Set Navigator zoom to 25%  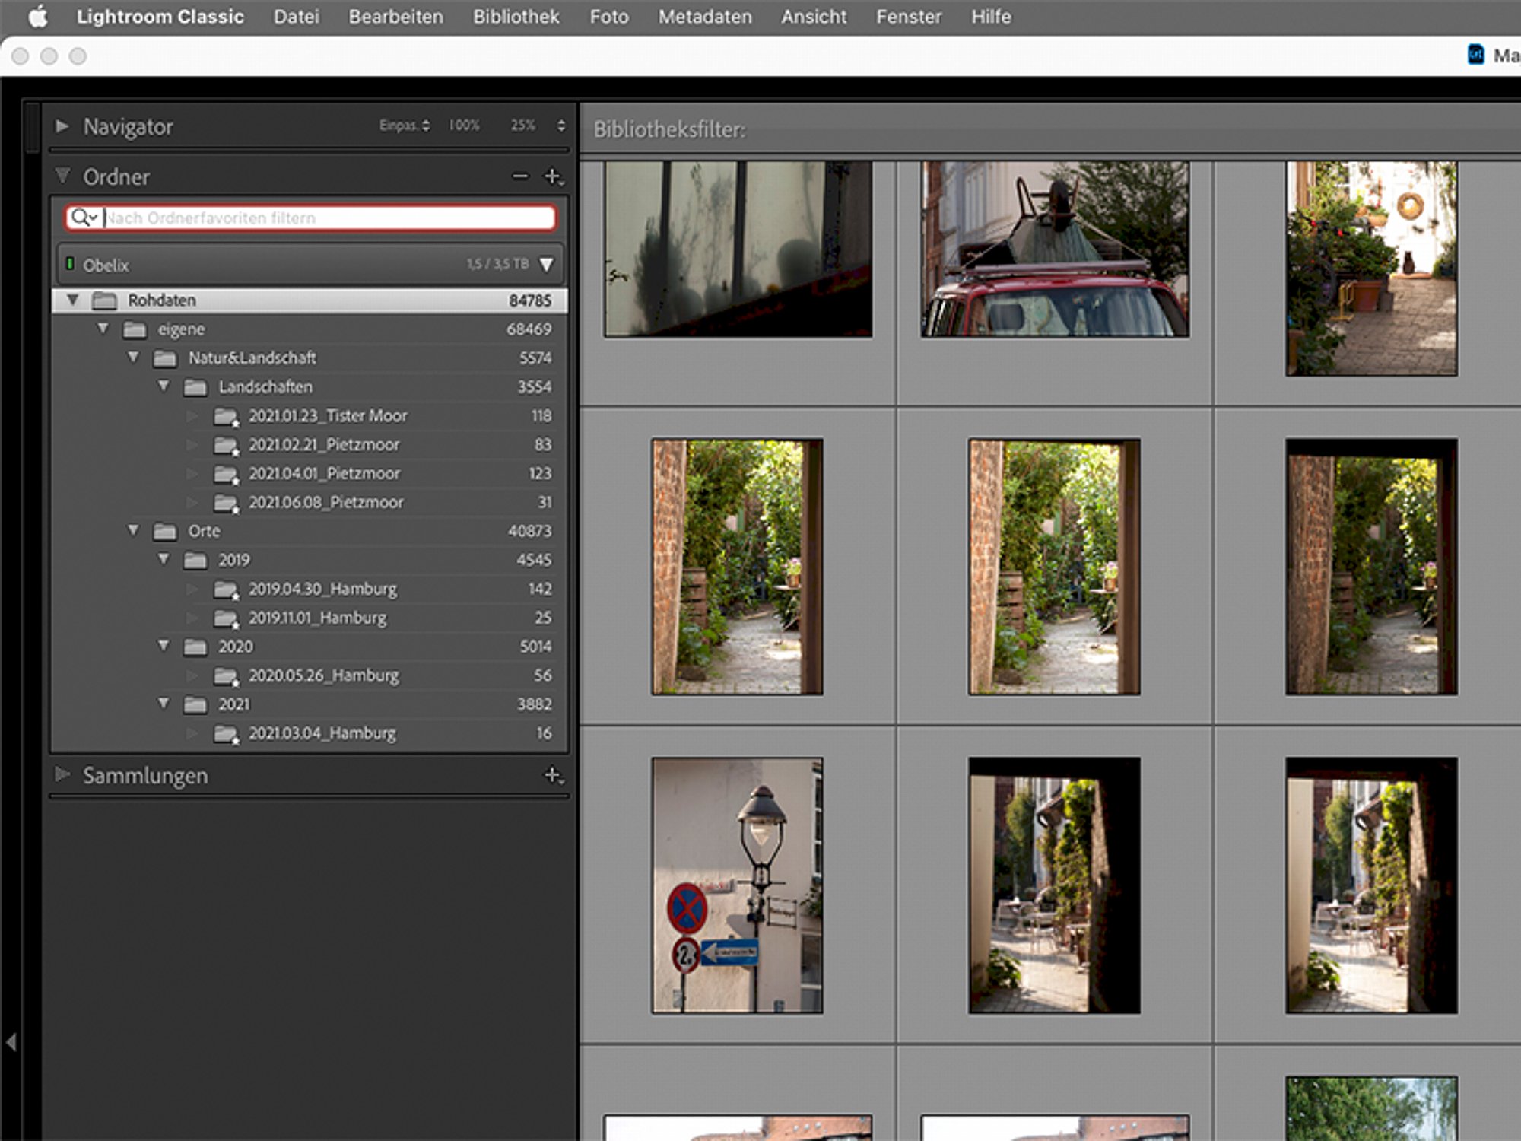[523, 126]
